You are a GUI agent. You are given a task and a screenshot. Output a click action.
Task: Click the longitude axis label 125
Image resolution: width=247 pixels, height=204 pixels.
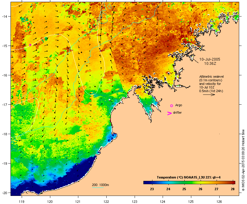point(191,202)
